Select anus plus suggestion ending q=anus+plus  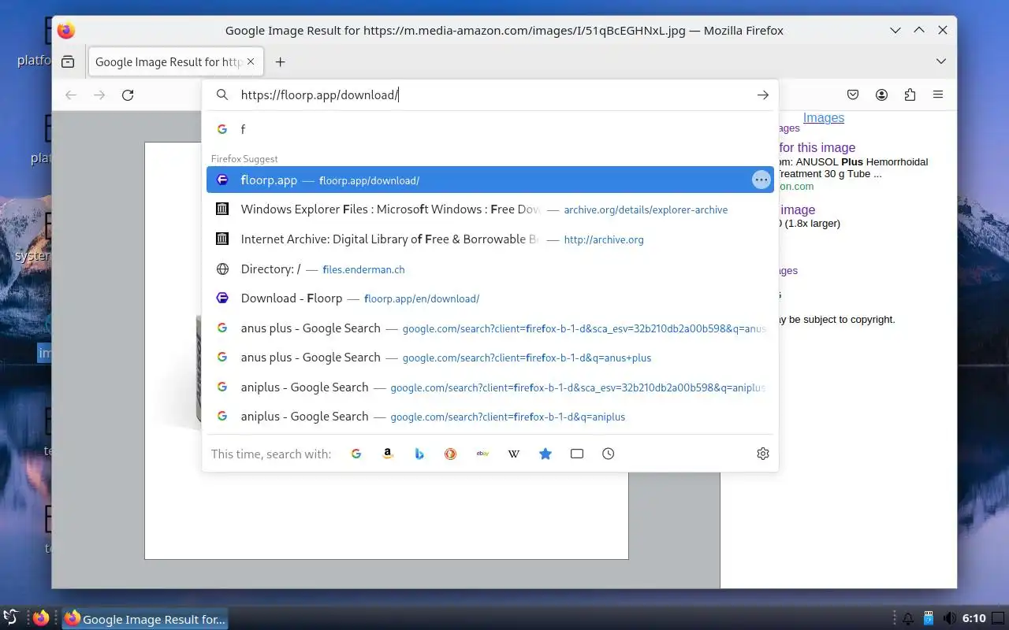point(490,358)
